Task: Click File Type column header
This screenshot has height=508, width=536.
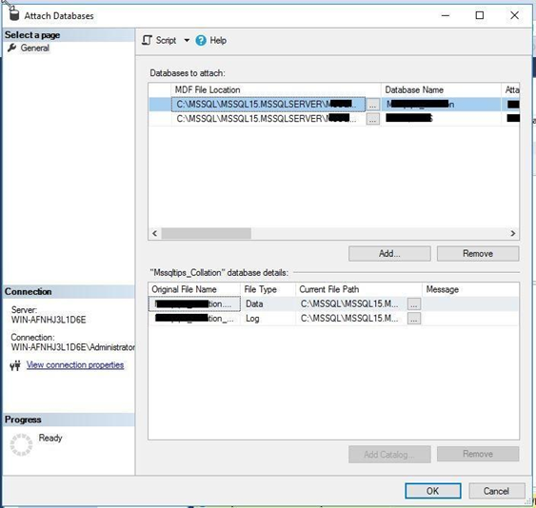Action: click(x=268, y=289)
